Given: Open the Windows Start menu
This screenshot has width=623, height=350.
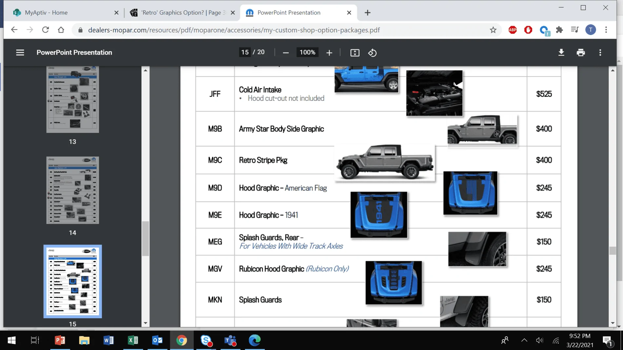Looking at the screenshot, I should point(11,341).
